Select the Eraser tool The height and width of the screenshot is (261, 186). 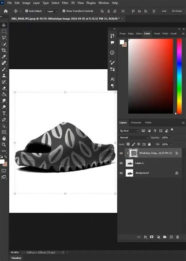click(4, 88)
